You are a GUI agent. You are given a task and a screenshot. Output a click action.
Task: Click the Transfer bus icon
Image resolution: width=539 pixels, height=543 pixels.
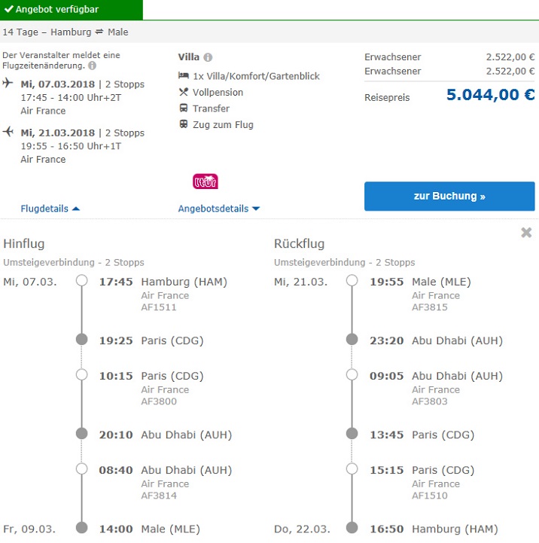(x=183, y=108)
